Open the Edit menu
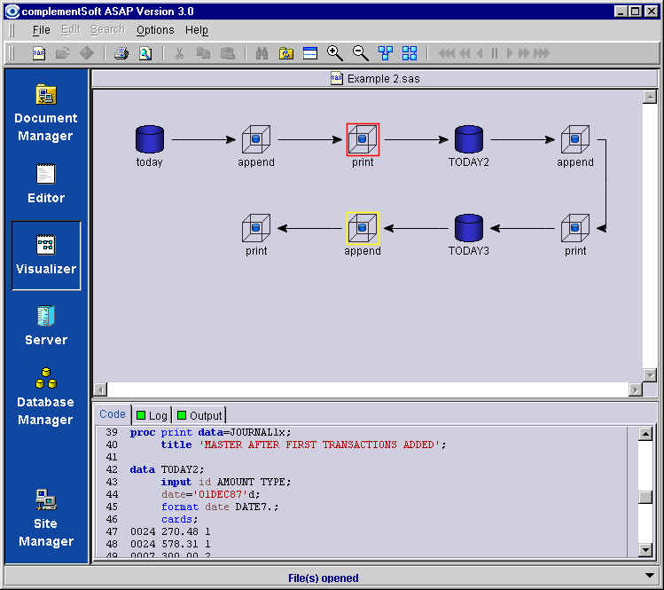The width and height of the screenshot is (664, 590). 70,30
